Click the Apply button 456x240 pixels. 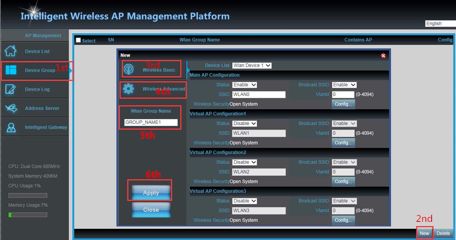[x=151, y=193]
